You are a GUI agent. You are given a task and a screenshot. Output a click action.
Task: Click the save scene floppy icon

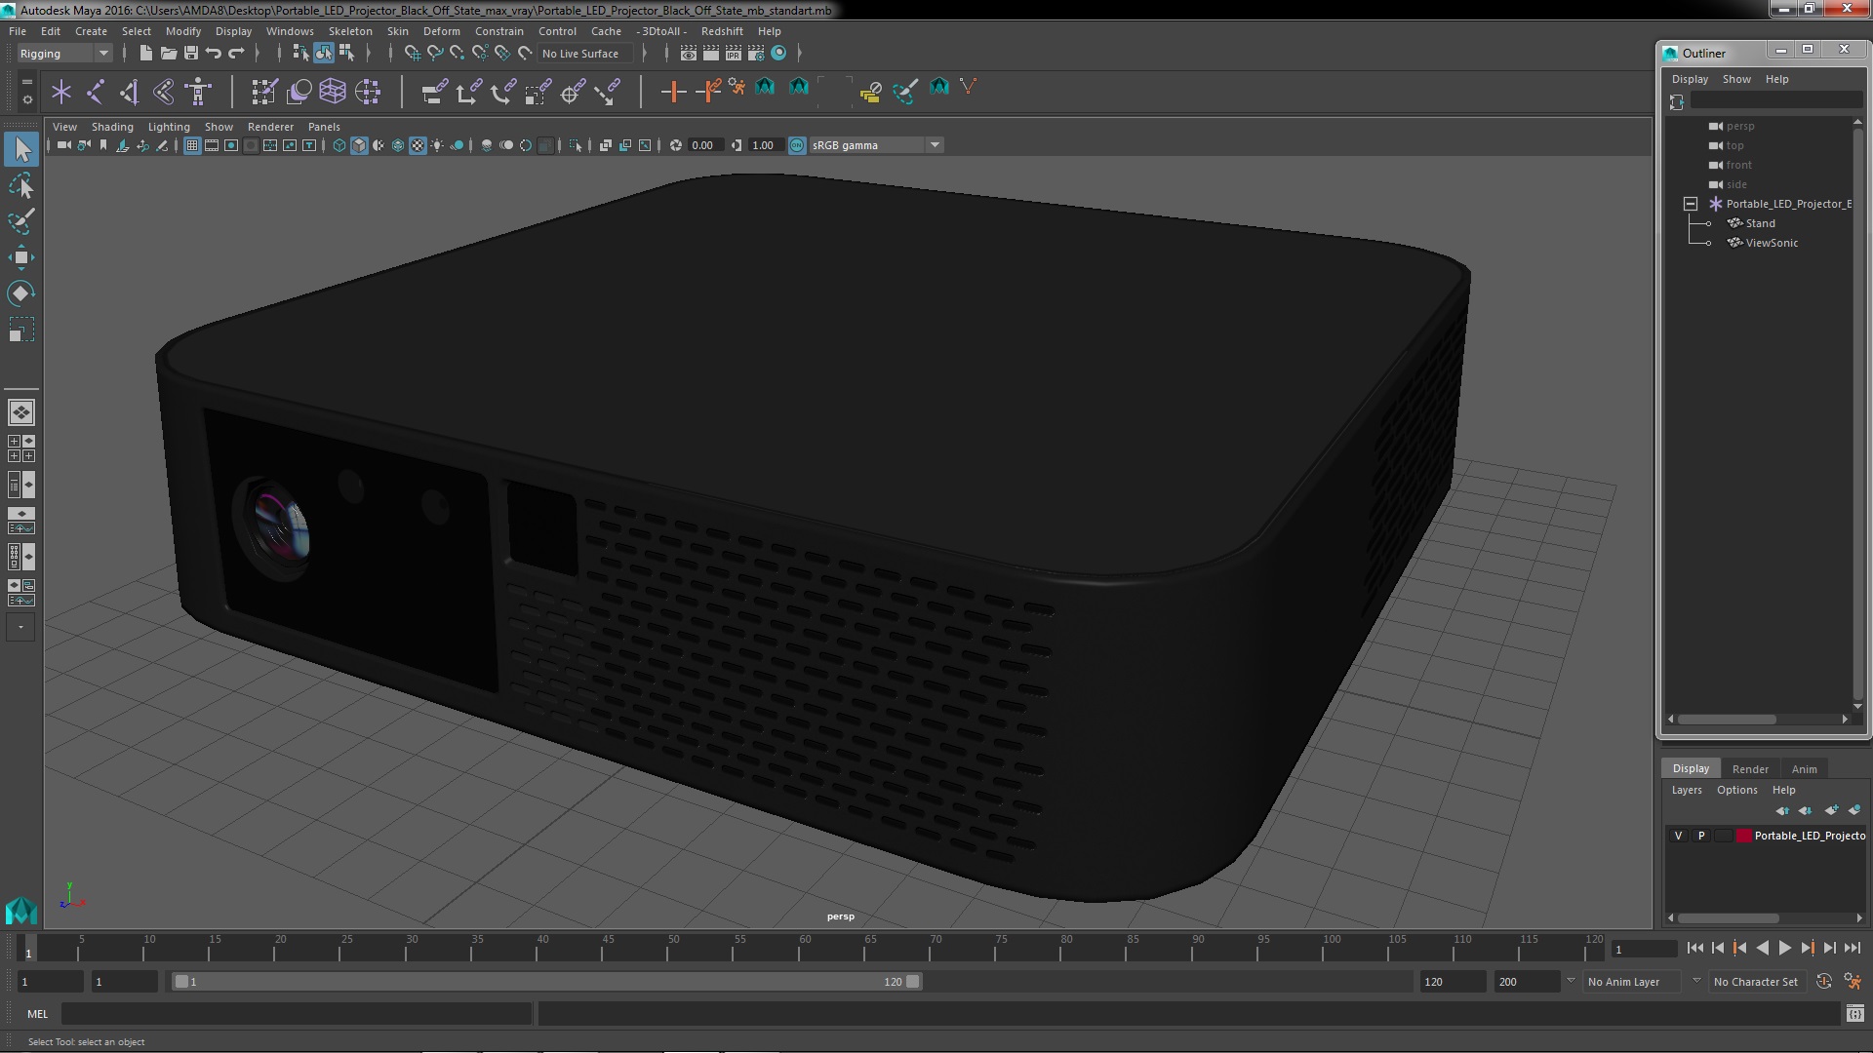pos(191,54)
